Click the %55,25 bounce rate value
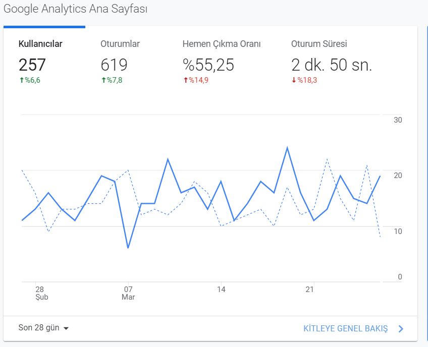 click(208, 65)
